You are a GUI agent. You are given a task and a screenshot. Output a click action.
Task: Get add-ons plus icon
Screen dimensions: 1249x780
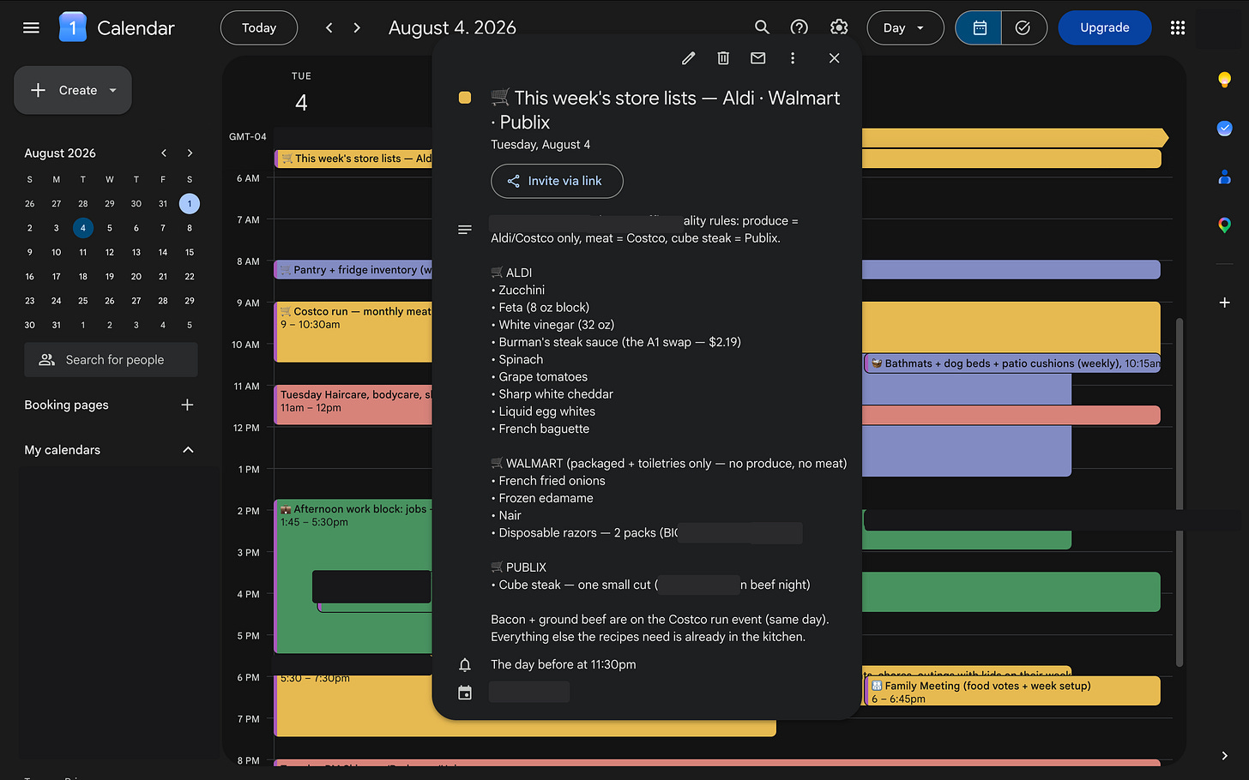tap(1224, 303)
